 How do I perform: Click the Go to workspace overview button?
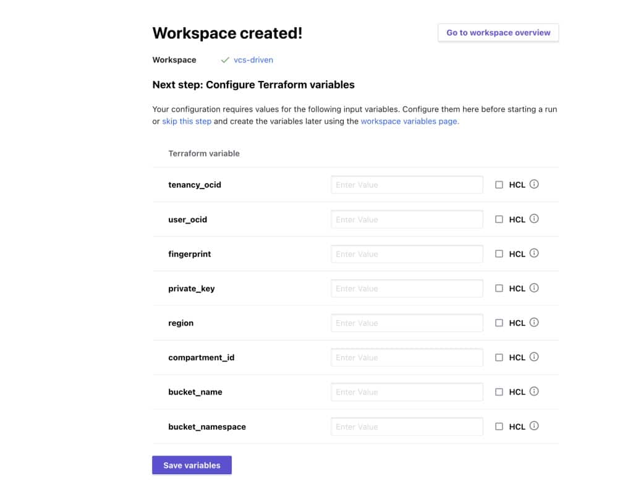[498, 32]
